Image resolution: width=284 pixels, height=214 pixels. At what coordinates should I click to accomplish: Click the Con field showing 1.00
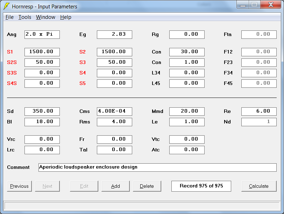coord(187,63)
